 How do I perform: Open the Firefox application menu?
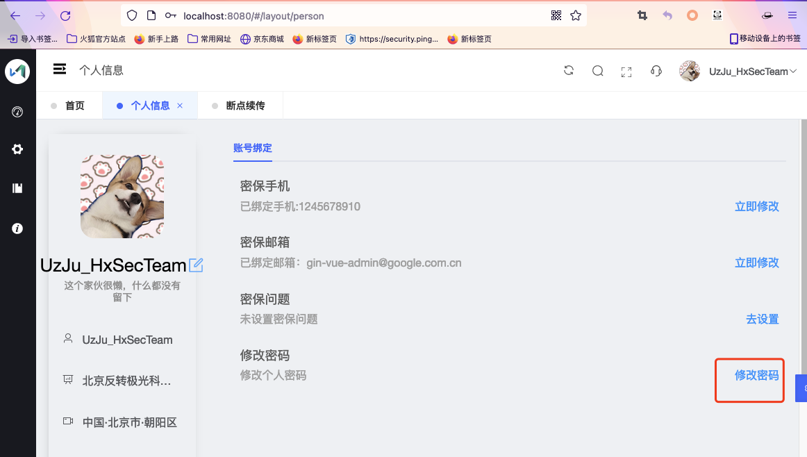click(x=792, y=15)
